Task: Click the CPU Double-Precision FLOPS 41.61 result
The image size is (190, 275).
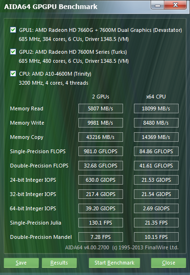Action: (156, 166)
